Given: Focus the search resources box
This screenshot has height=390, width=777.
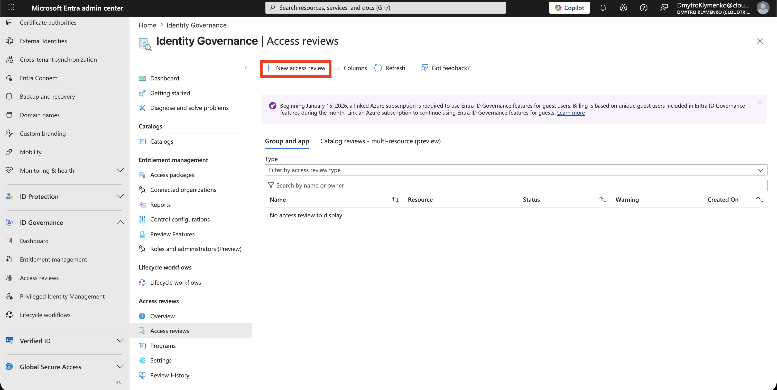Looking at the screenshot, I should (x=385, y=8).
